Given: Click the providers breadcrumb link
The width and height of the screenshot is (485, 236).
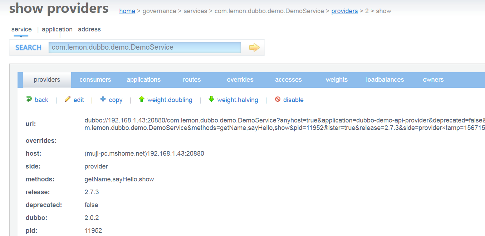Looking at the screenshot, I should tap(344, 11).
